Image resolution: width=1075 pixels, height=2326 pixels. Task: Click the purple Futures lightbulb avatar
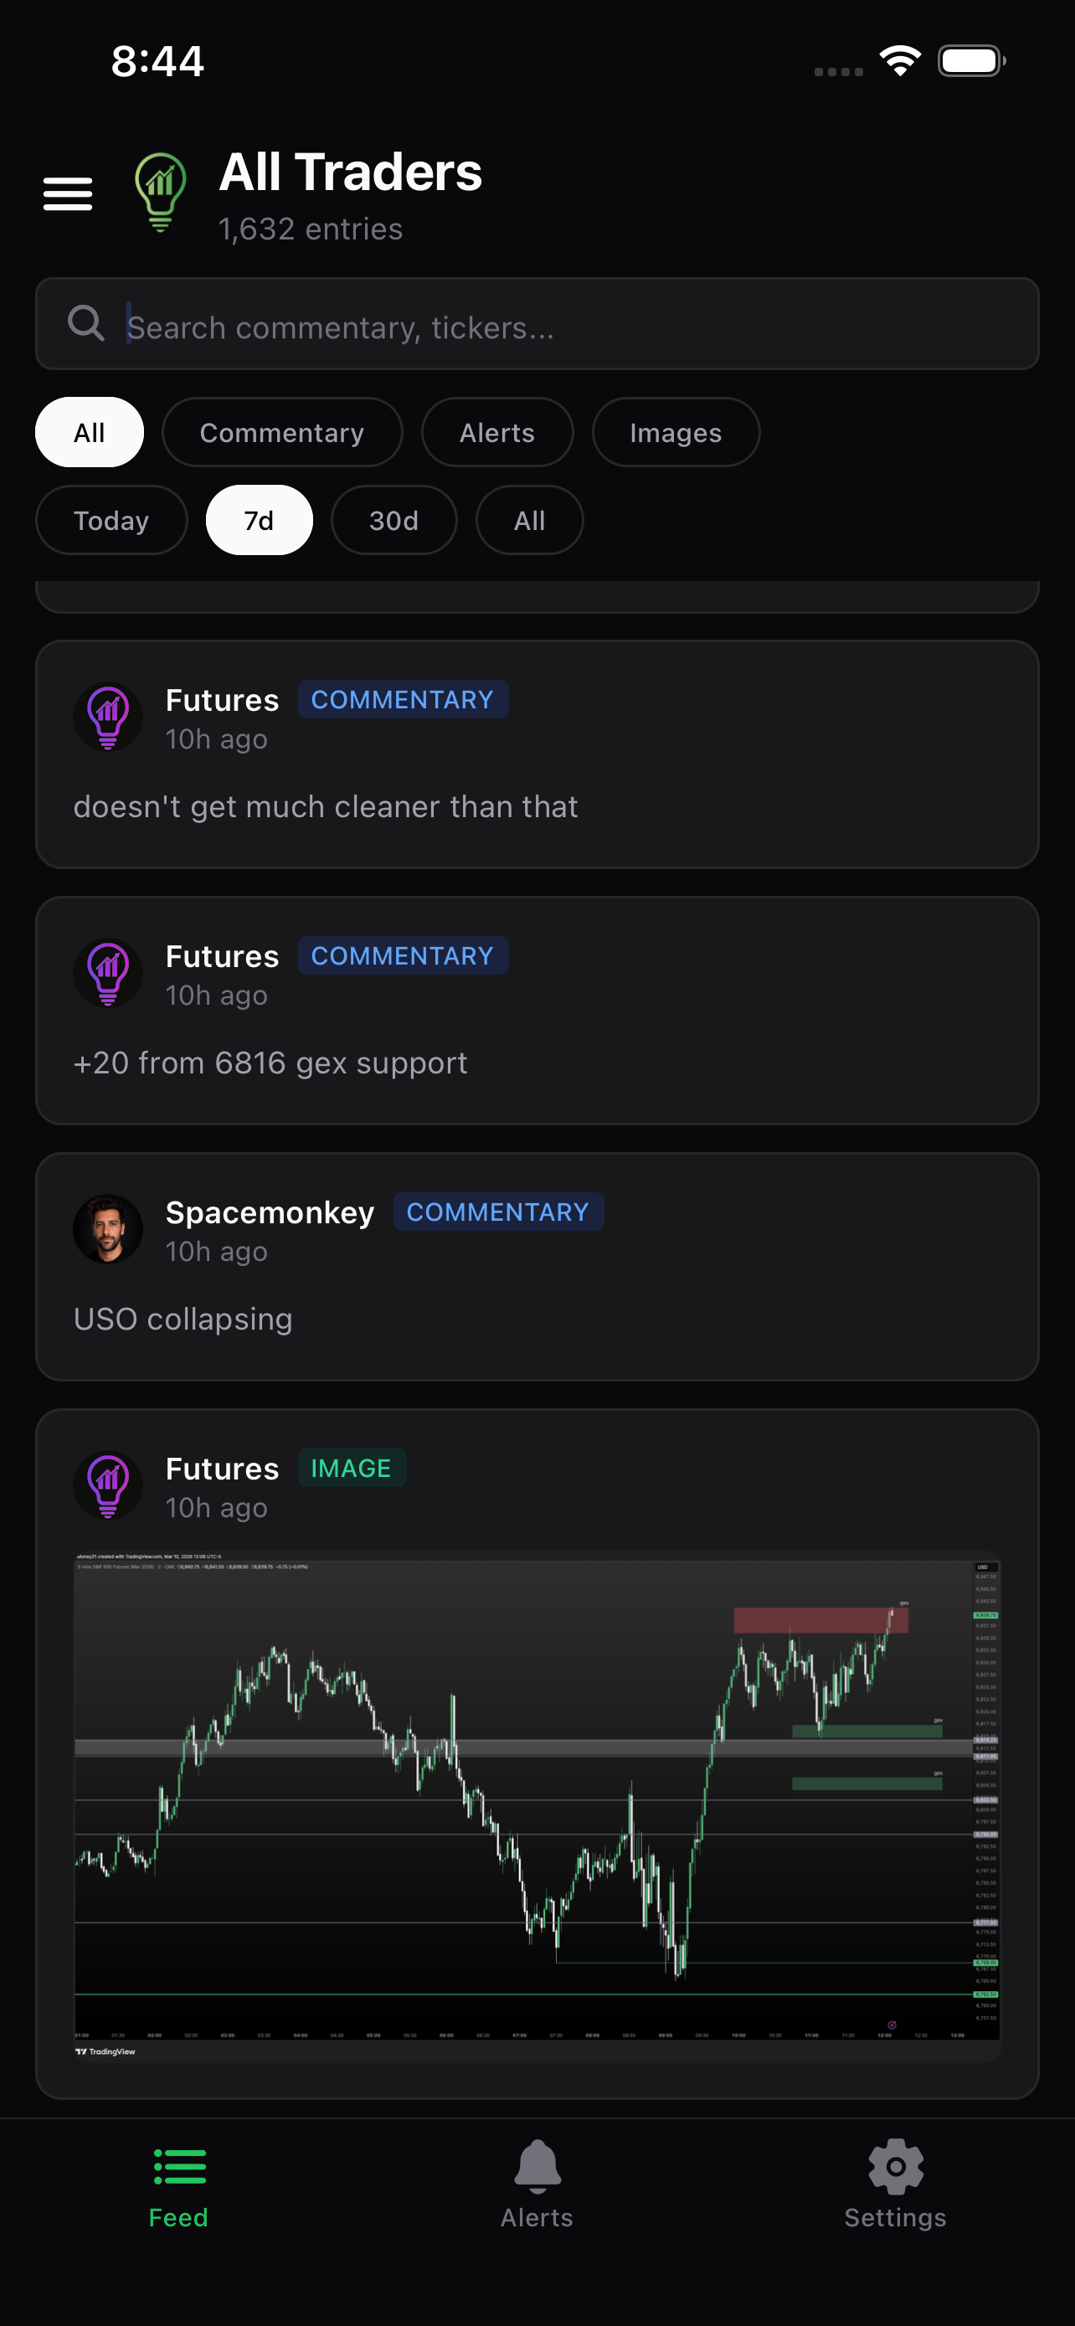coord(108,716)
